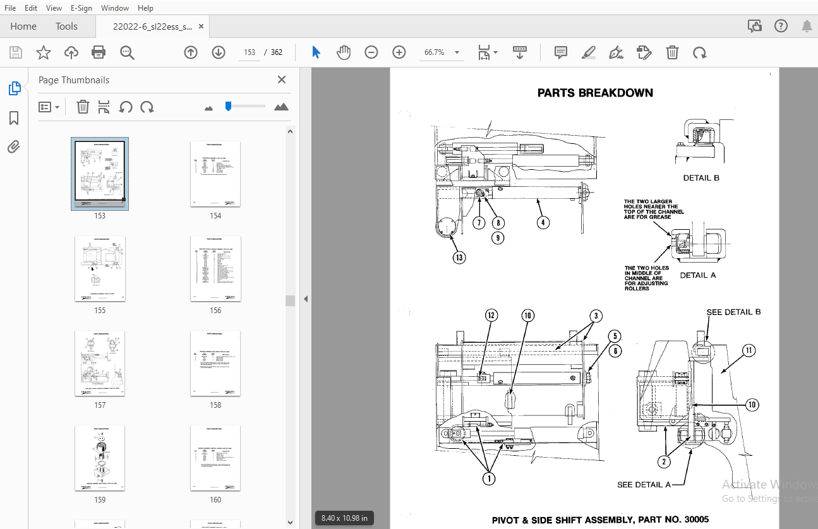Open the Window menu
818x529 pixels.
click(x=115, y=8)
